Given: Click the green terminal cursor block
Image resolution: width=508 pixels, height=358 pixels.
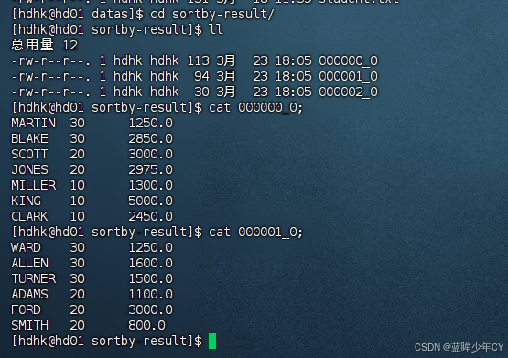Looking at the screenshot, I should click(212, 341).
